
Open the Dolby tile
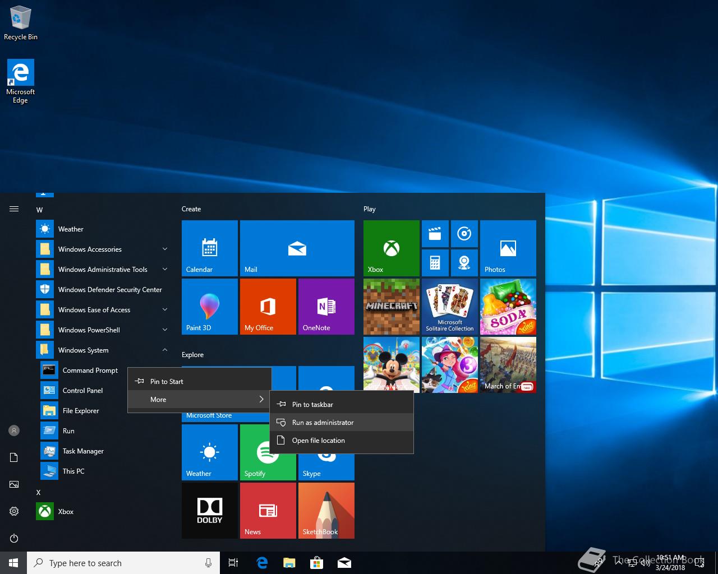coord(210,511)
